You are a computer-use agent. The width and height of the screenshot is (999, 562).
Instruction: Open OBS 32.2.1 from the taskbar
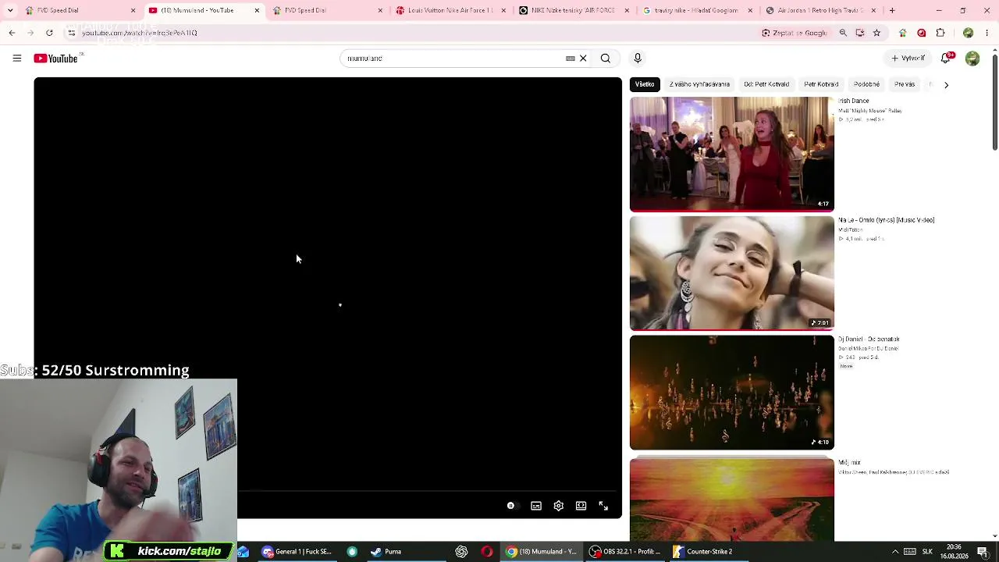tap(624, 552)
